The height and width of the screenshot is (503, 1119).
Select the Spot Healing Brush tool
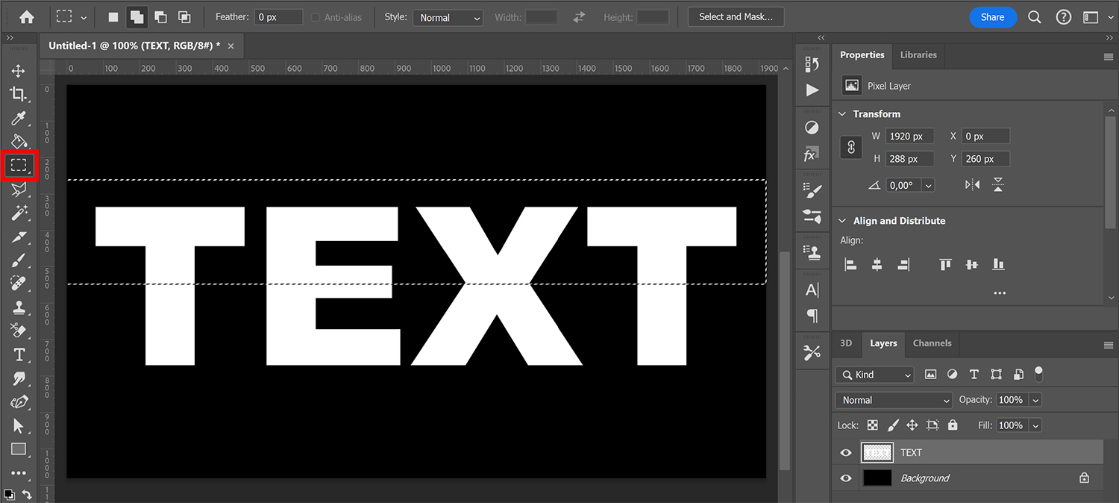pyautogui.click(x=19, y=284)
